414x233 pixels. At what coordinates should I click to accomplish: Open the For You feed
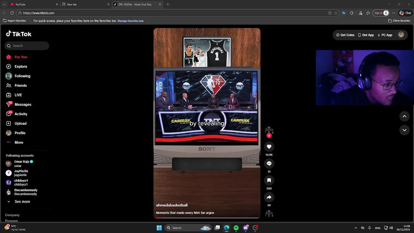21,57
